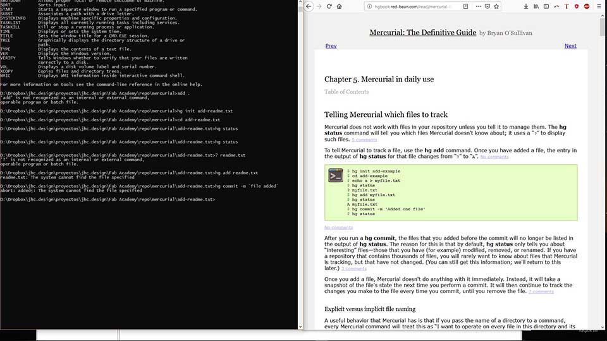Reload the hgbook page
This screenshot has height=341, width=607.
(x=329, y=6)
